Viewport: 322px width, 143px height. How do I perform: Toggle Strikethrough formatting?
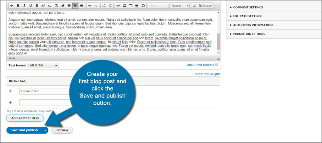[37, 6]
